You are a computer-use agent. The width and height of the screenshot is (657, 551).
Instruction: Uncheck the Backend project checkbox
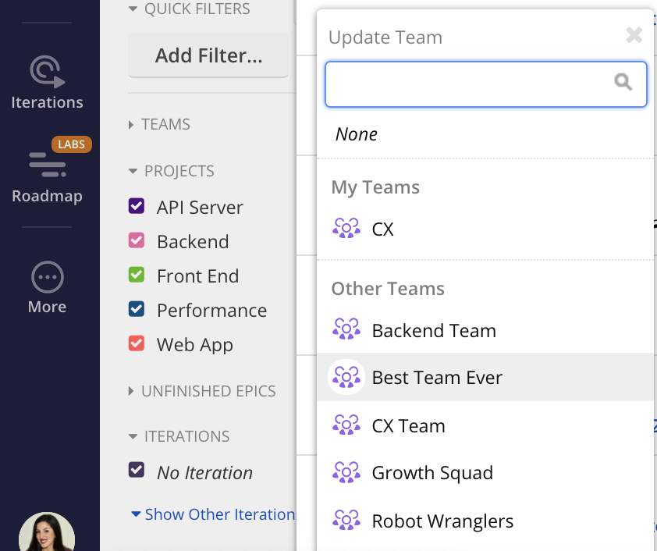[137, 240]
